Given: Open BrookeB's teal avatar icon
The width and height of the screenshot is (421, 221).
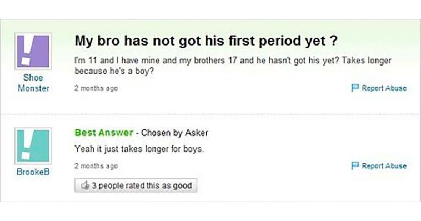Looking at the screenshot, I should click(33, 146).
